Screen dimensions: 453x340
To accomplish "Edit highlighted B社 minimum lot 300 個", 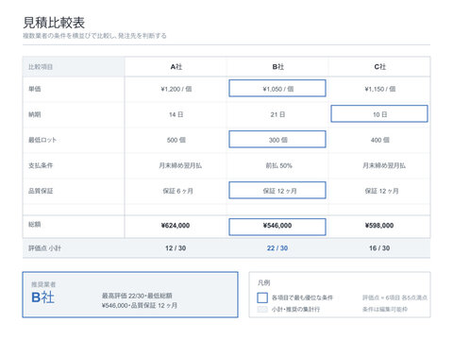I will 277,139.
